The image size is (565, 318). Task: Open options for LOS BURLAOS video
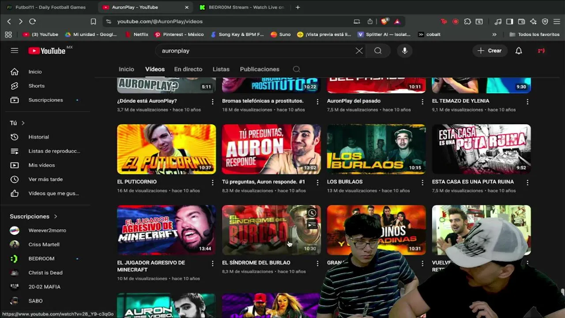tap(422, 182)
